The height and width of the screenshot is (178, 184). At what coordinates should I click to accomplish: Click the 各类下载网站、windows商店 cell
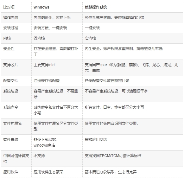(x=57, y=143)
